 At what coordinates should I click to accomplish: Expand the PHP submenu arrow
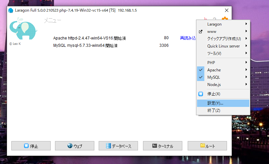[x=246, y=62]
